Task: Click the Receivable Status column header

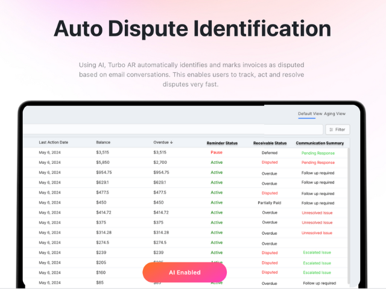Action: 270,143
